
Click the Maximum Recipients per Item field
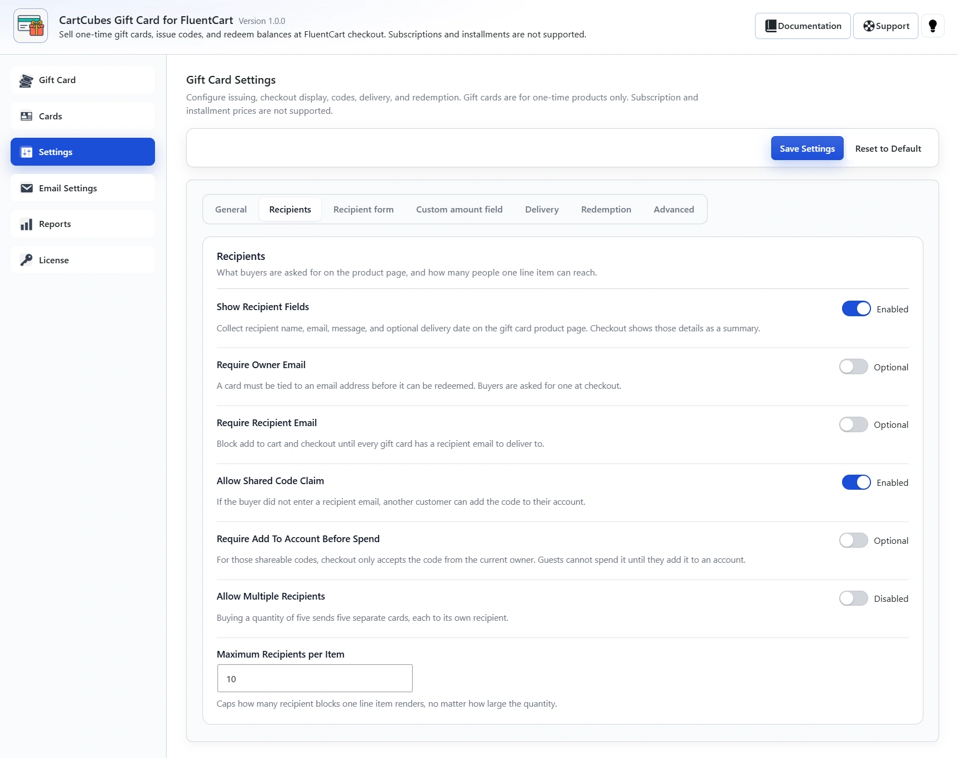click(x=315, y=678)
